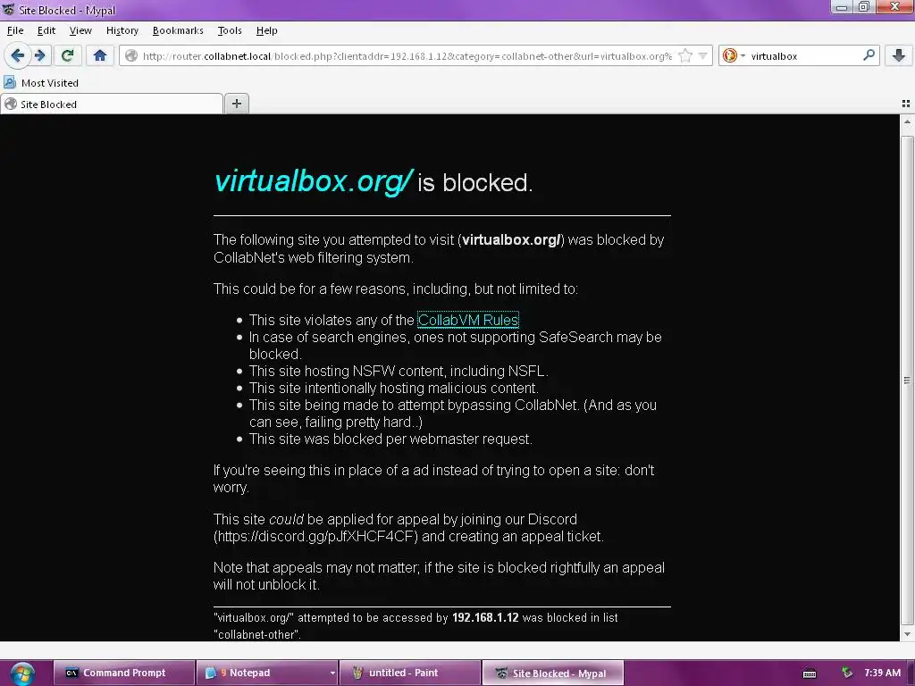Click the virtualbox.org/ heading text
This screenshot has width=915, height=686.
coord(314,181)
